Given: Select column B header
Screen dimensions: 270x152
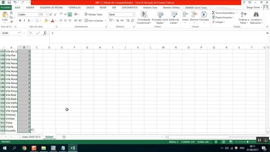Looking at the screenshot, I should coord(24,47).
